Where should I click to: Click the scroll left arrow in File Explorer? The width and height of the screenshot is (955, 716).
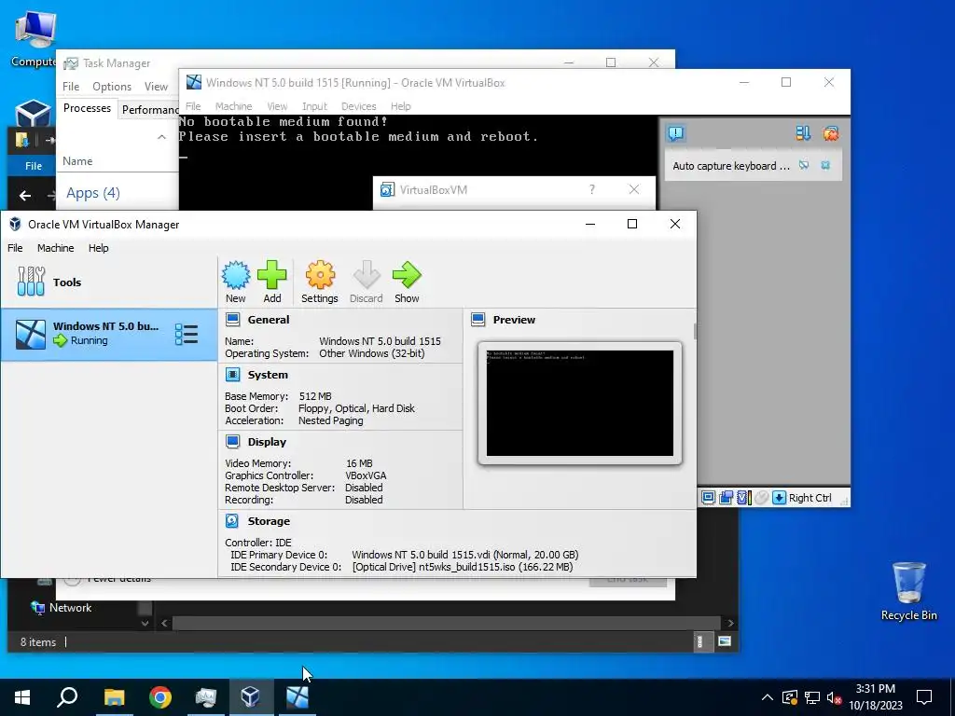coord(164,623)
